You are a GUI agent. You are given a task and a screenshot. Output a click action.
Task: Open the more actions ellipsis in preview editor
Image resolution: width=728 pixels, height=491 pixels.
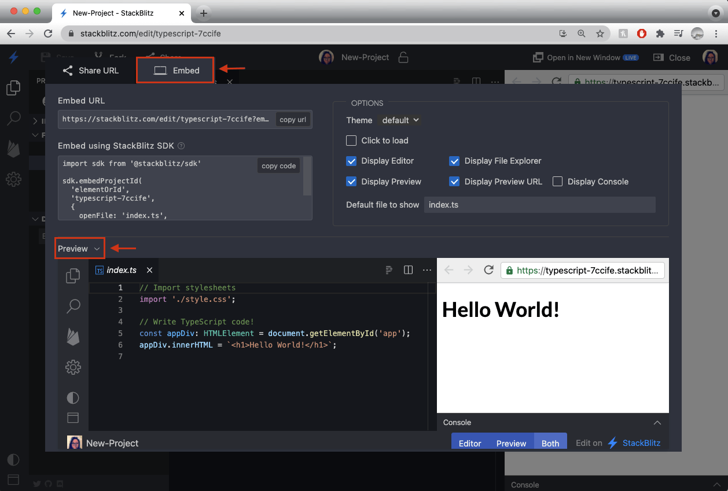pos(427,270)
